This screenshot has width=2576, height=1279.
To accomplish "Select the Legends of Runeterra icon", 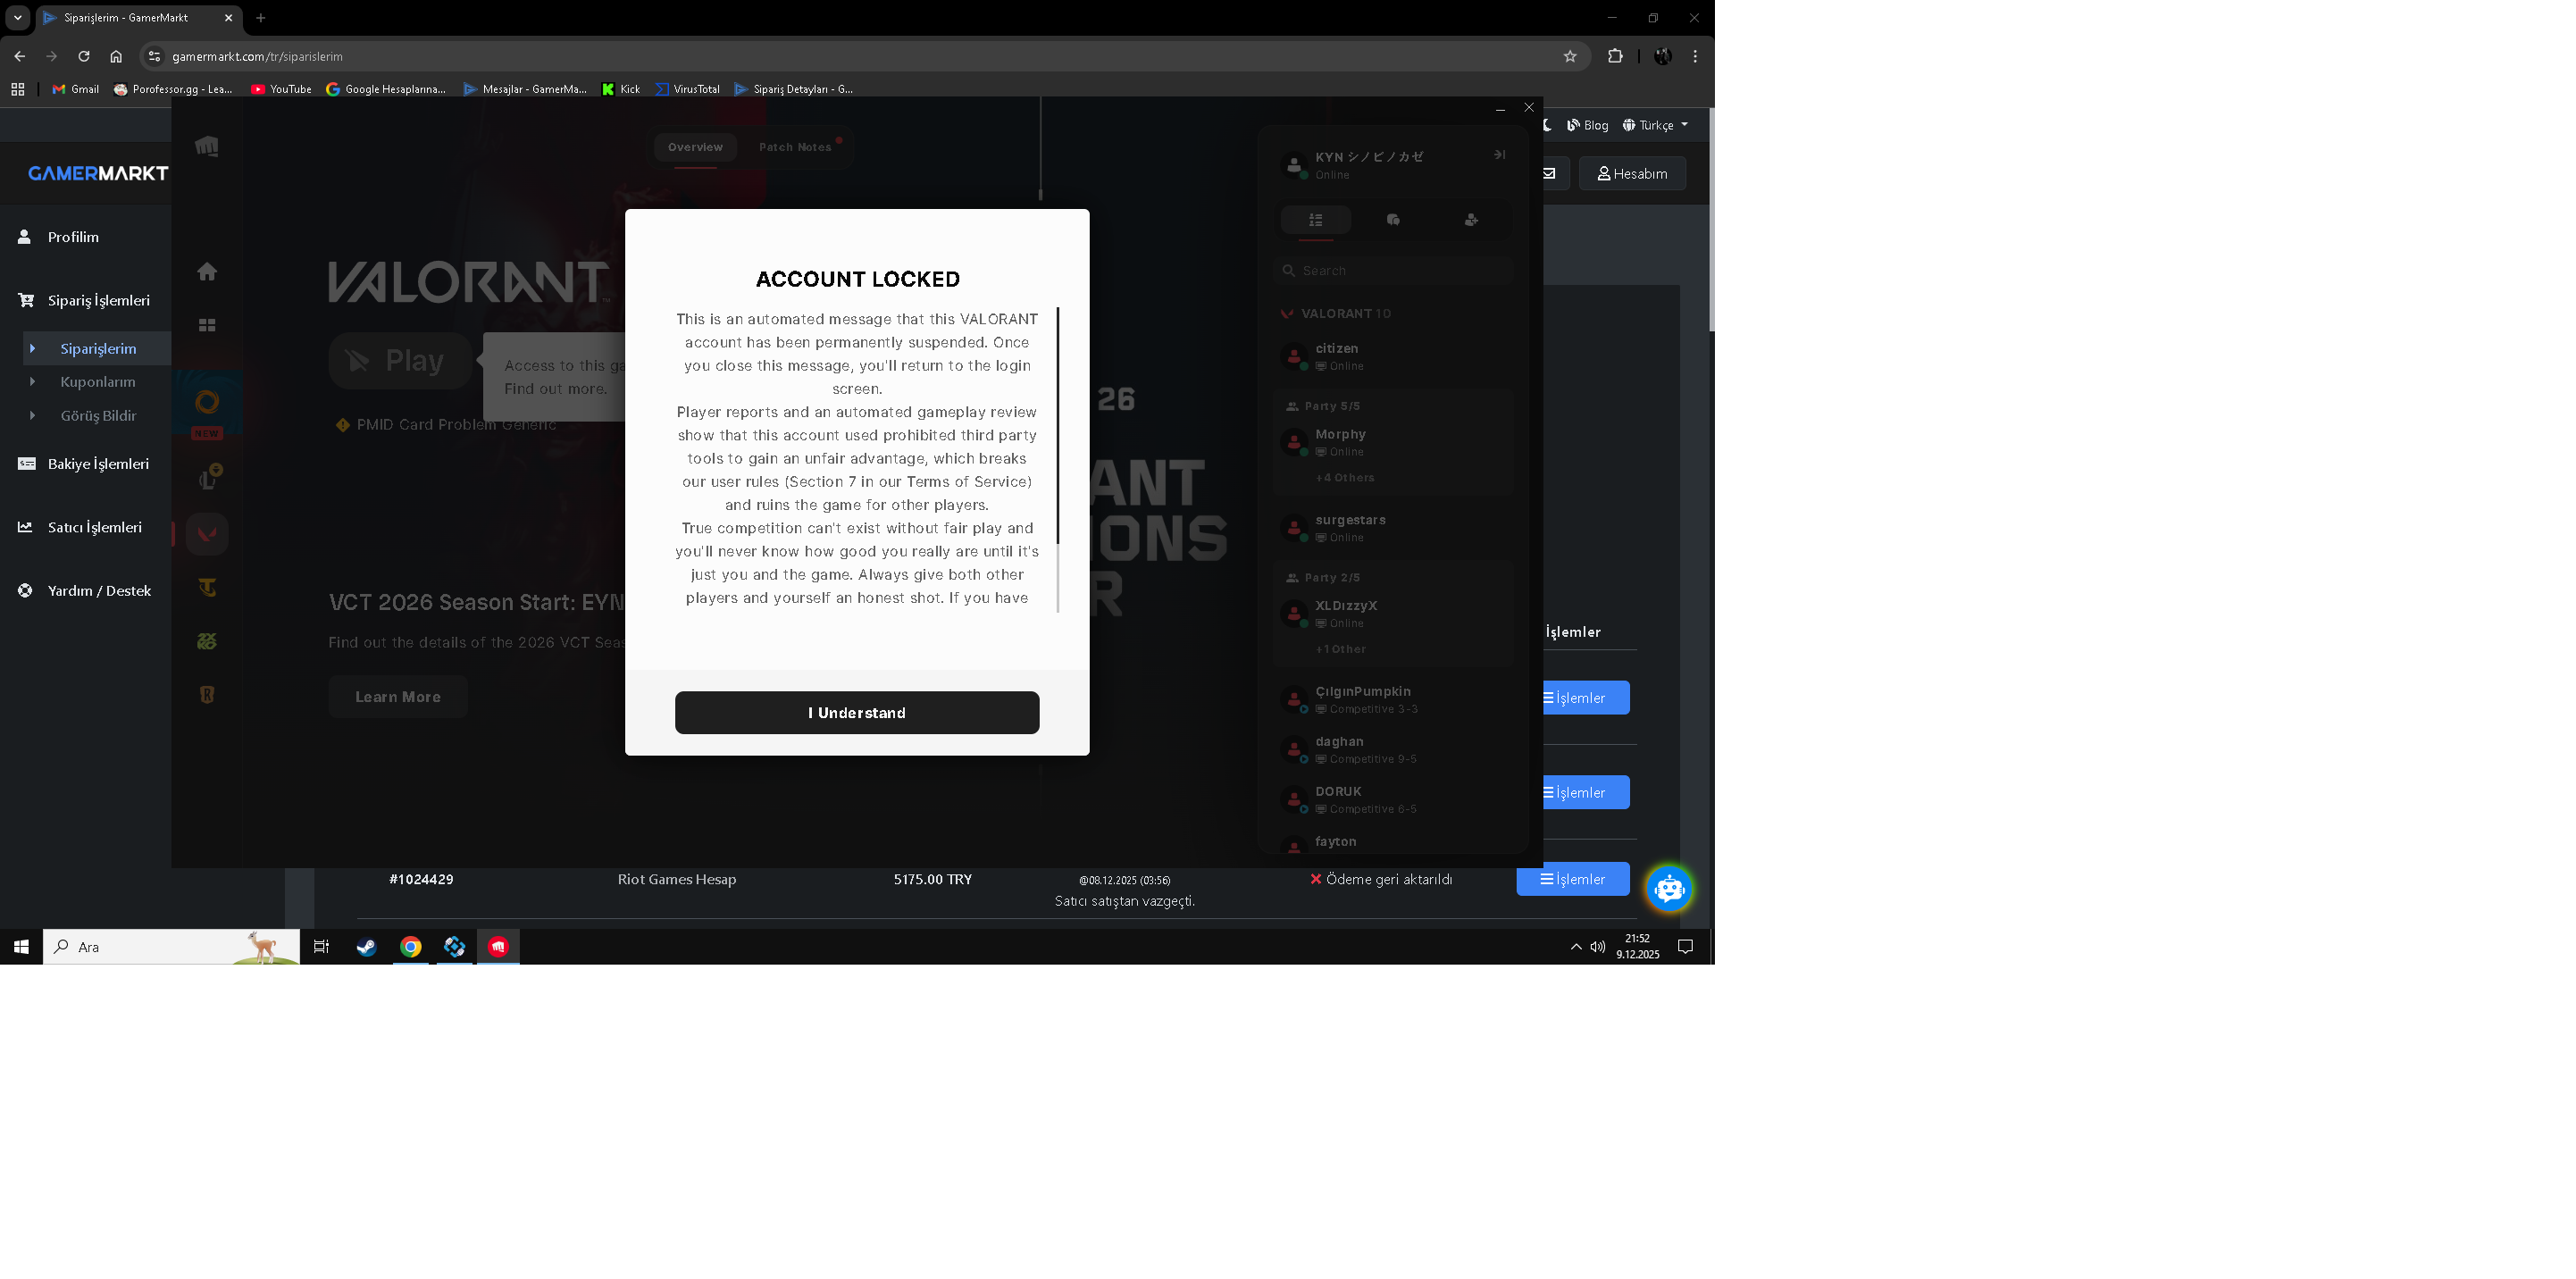I will point(207,695).
